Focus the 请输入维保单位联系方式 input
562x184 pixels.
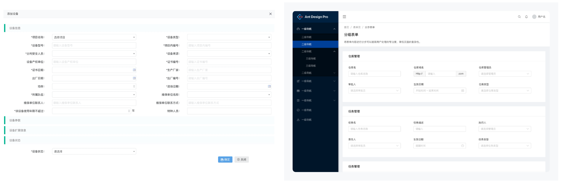(229, 103)
